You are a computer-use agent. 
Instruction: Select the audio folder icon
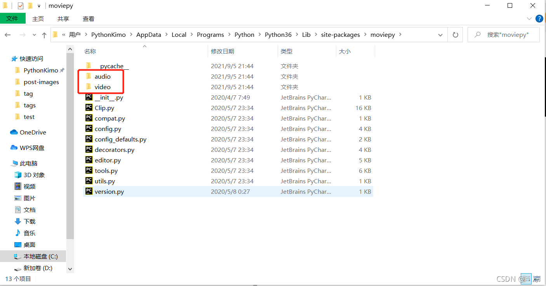[89, 76]
